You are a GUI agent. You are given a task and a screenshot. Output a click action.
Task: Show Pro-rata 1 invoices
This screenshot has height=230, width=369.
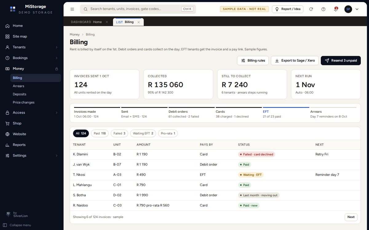pos(168,133)
